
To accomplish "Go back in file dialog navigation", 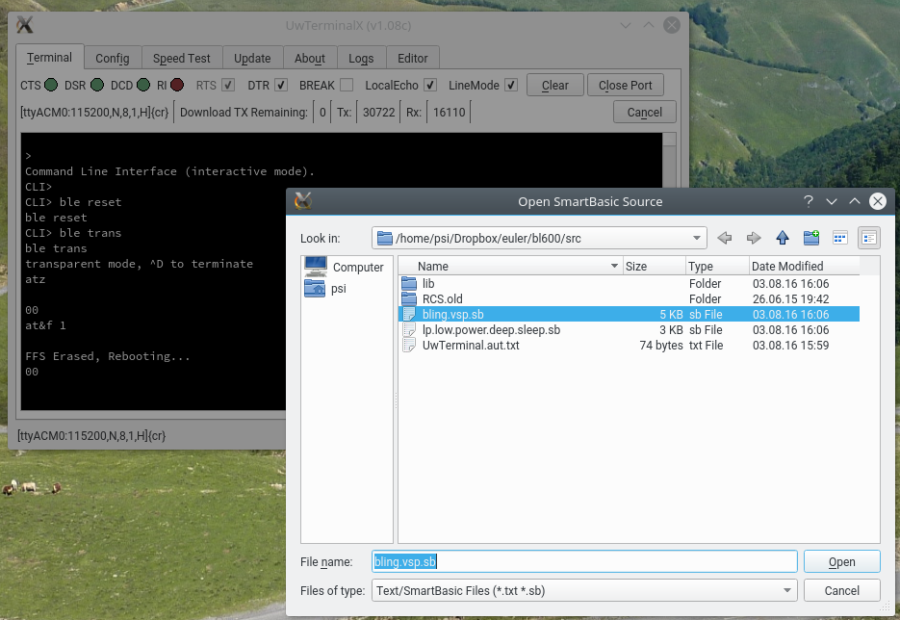I will [725, 238].
